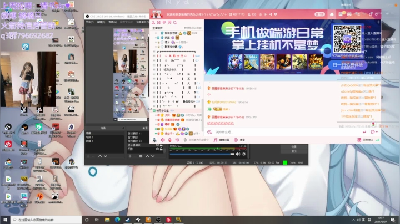Screen dimensions: 400x224
Task: Expand the office channel group in channel tree
Action: pos(154,111)
